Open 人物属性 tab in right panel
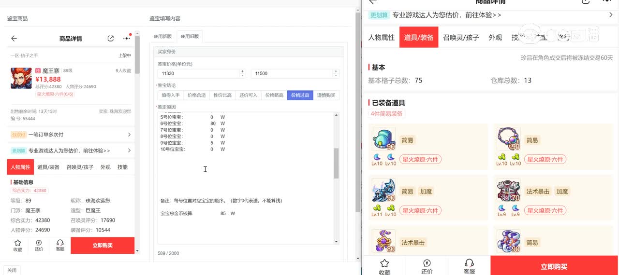619x275 pixels. pos(382,37)
